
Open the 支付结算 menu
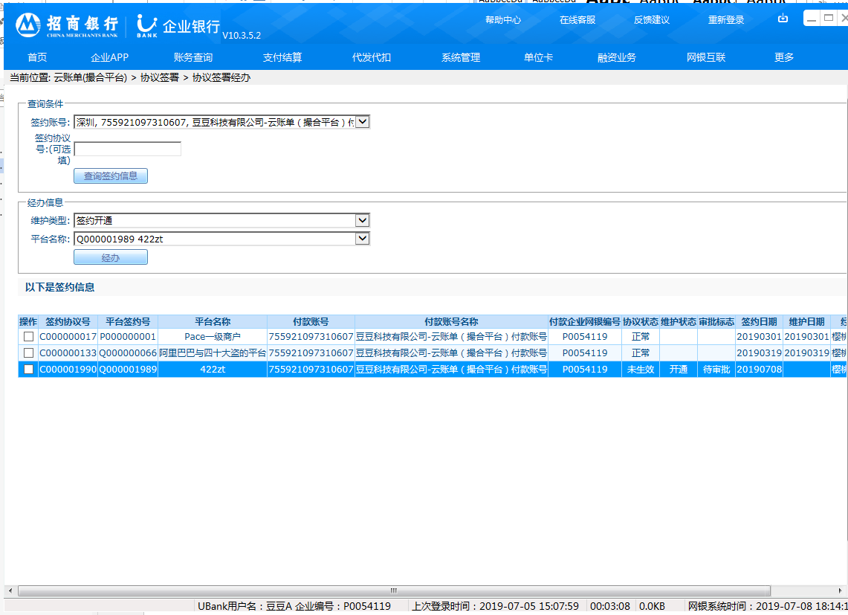click(x=282, y=57)
